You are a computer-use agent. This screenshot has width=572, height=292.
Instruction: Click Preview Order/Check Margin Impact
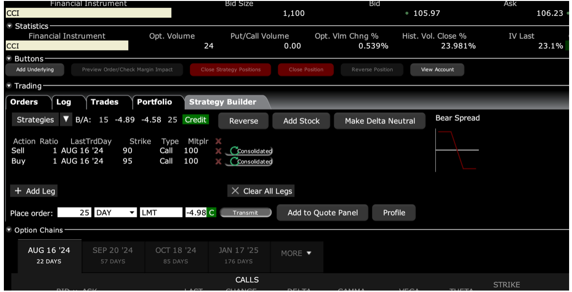click(128, 69)
